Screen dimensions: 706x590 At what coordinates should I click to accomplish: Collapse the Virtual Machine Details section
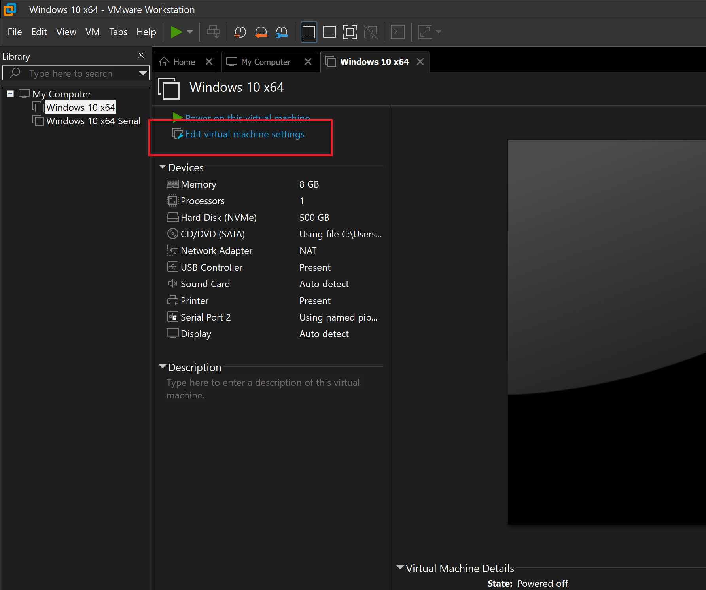click(x=400, y=568)
